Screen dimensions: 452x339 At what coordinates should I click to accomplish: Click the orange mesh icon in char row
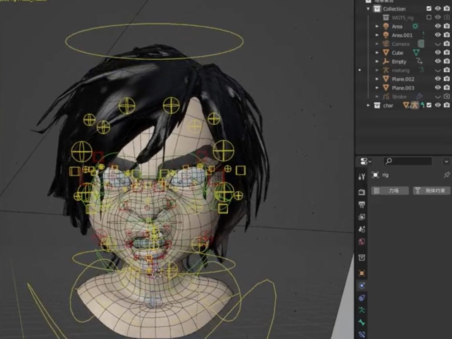(406, 105)
